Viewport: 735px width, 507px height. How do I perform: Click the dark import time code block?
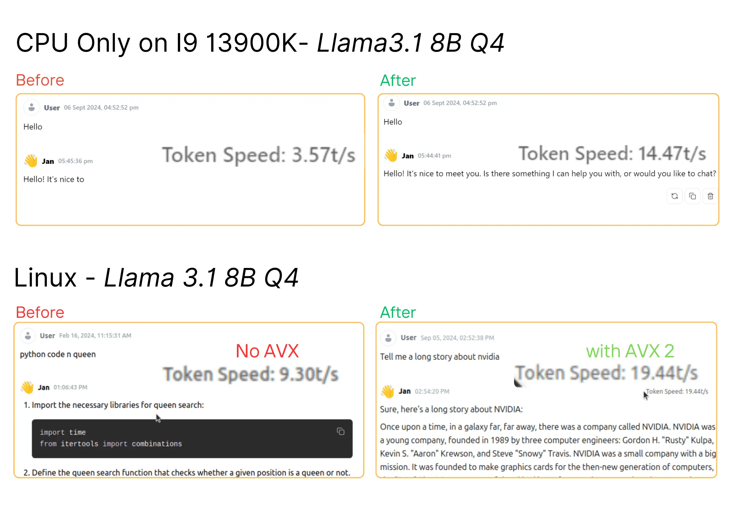(x=192, y=438)
